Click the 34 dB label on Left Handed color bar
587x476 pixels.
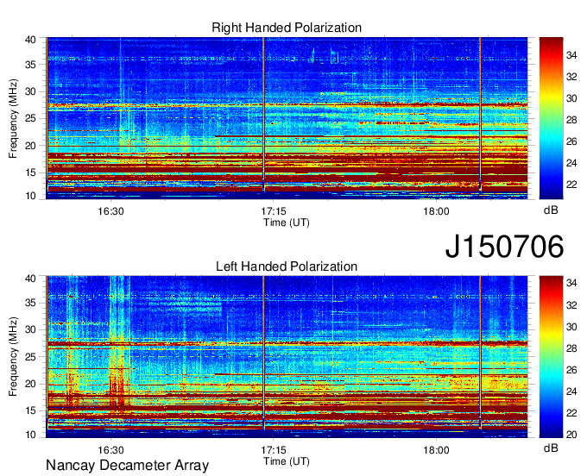571,283
